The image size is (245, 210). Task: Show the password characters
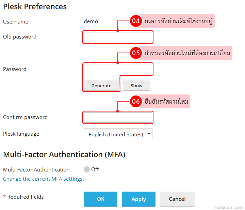(x=136, y=86)
